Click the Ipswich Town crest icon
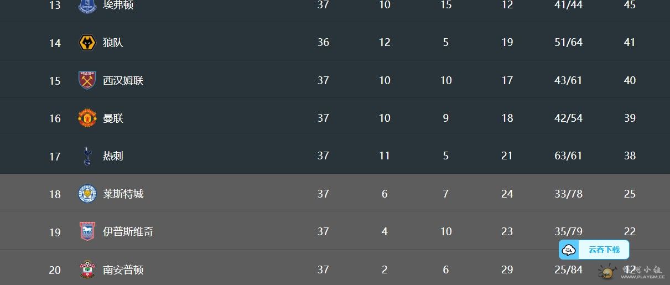The image size is (670, 285). pos(87,231)
